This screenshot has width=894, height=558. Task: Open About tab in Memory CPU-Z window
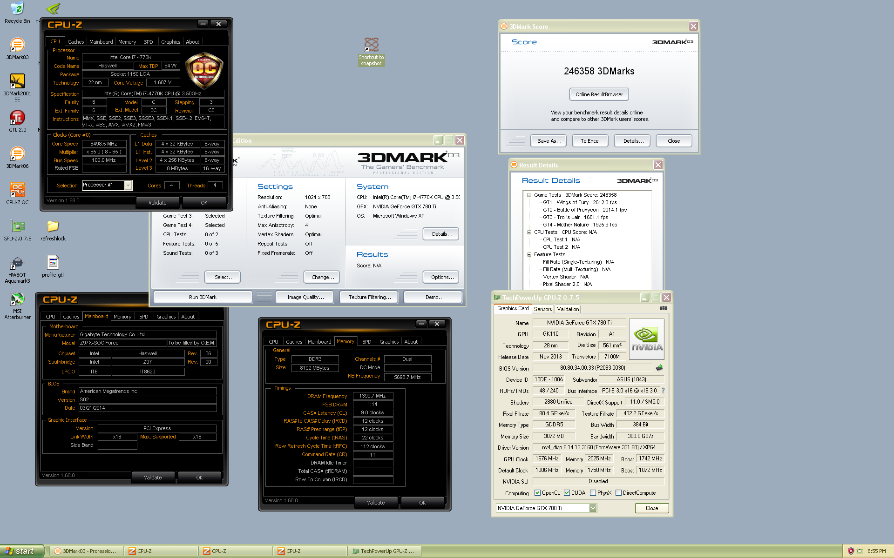point(411,342)
